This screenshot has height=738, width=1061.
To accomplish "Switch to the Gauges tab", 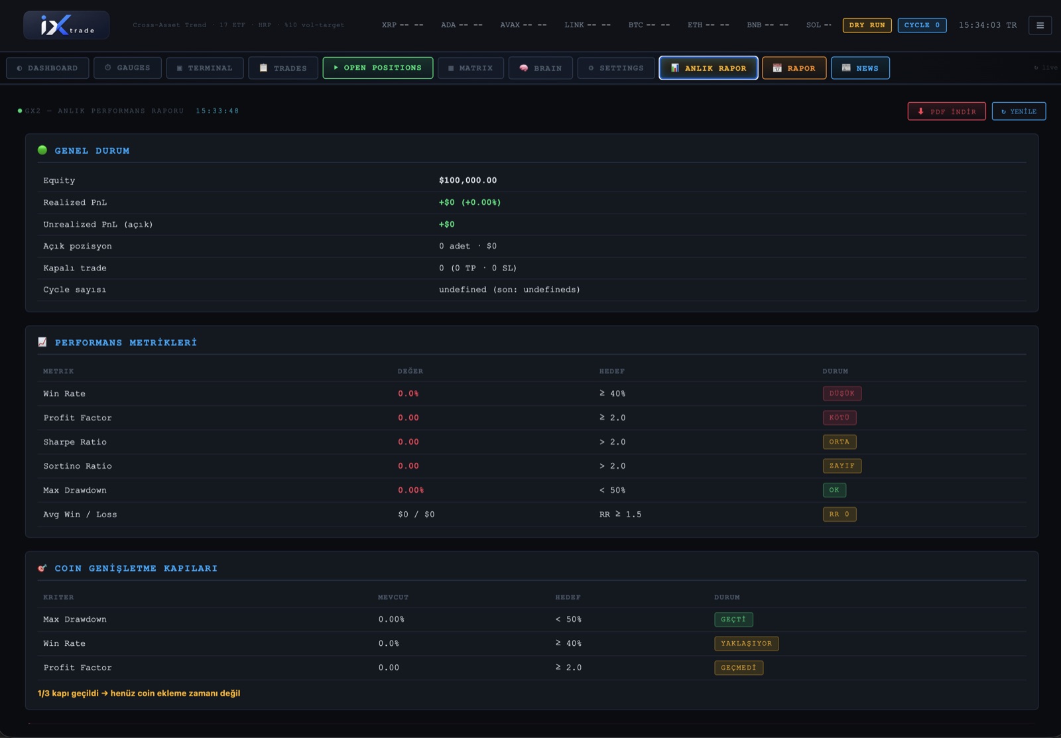I will click(127, 68).
